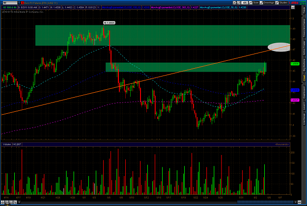Click the O: 1.4471 open price readout
The height and width of the screenshot is (206, 307).
pos(44,7)
